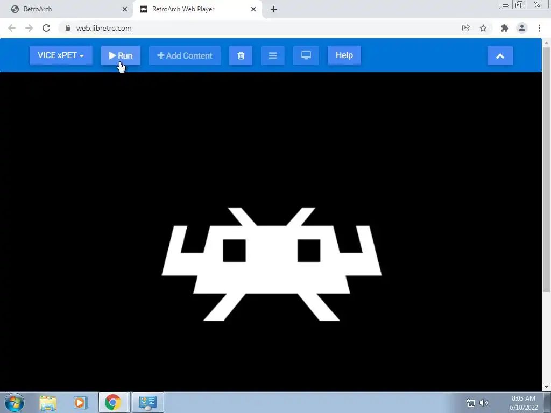
Task: Open the hamburger menu icon button
Action: [273, 55]
